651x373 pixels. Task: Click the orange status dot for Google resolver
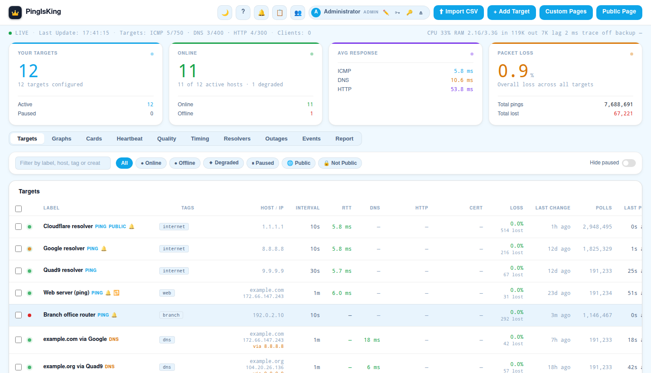click(x=30, y=249)
